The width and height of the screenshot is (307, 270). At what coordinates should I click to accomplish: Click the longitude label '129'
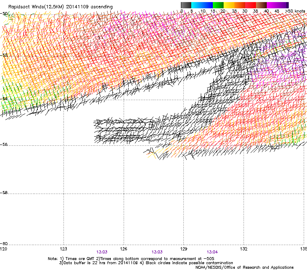click(x=183, y=249)
